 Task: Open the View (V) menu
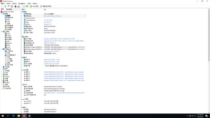point(9,4)
